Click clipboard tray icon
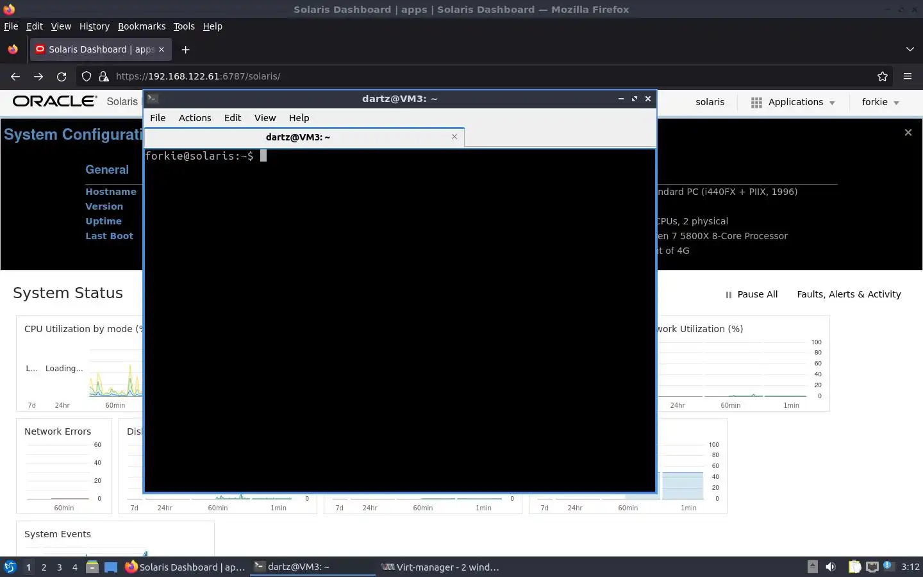The width and height of the screenshot is (923, 577). [854, 567]
